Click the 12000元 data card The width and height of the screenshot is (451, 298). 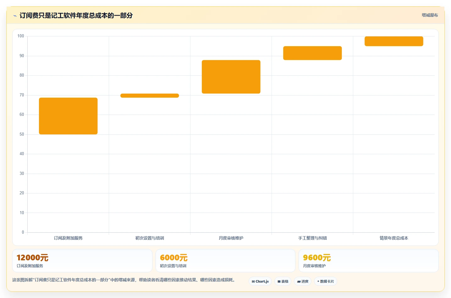pos(82,261)
